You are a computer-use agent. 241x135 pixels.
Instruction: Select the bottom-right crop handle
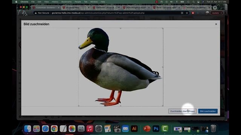coord(163,106)
